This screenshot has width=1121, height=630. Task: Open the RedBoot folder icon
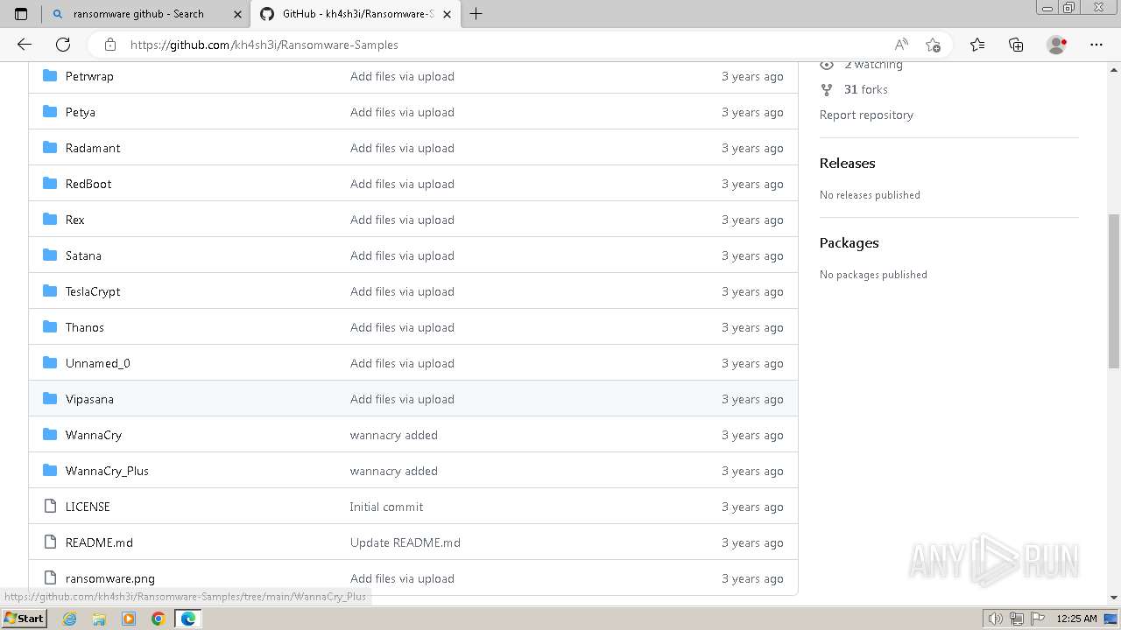pos(50,184)
